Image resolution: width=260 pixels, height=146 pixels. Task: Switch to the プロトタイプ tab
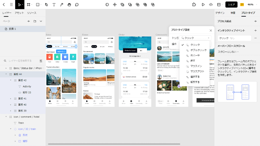[248, 13]
